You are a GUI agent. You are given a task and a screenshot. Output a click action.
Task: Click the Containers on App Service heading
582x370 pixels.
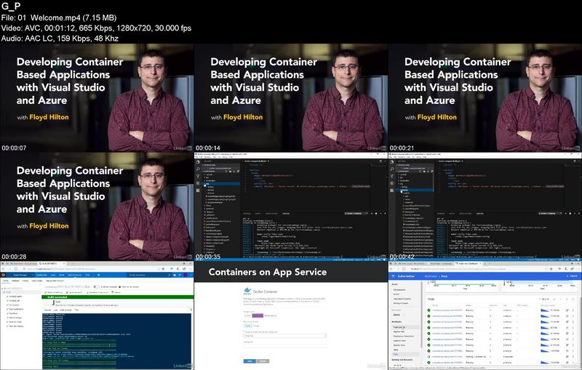click(x=268, y=272)
